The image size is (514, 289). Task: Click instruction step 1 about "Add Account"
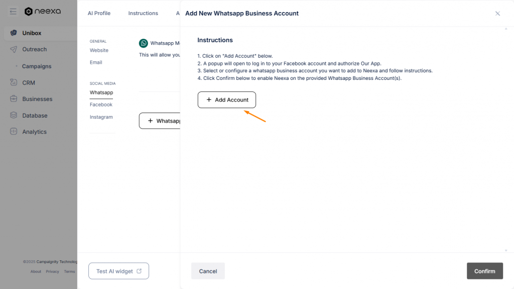[x=235, y=56]
